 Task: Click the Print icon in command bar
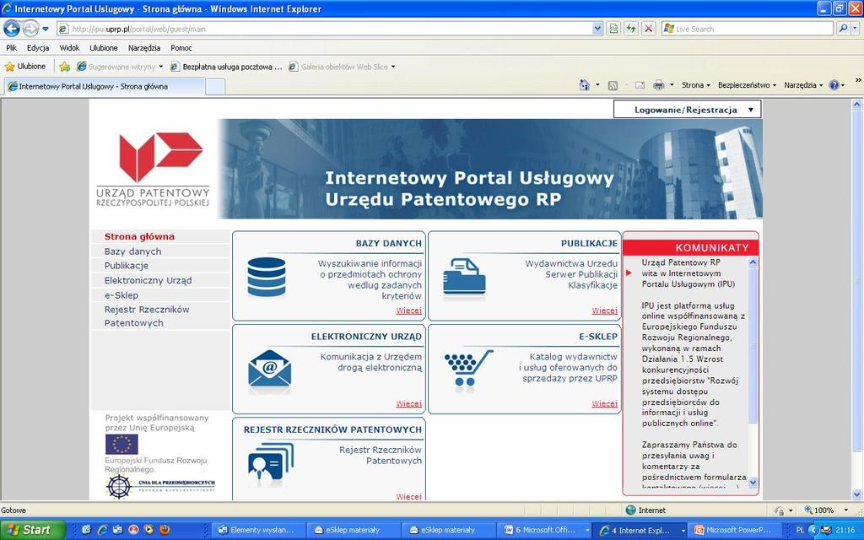(x=658, y=85)
